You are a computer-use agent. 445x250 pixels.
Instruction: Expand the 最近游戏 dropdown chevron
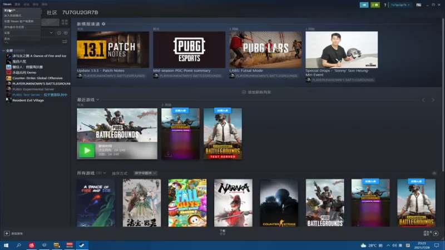pos(98,100)
